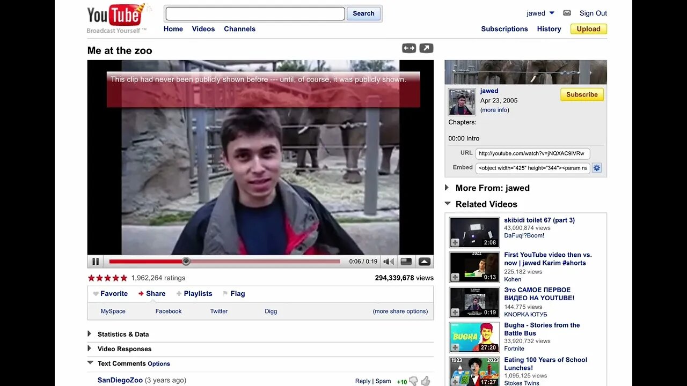The width and height of the screenshot is (687, 386).
Task: Open the jawed account dropdown
Action: tap(552, 13)
